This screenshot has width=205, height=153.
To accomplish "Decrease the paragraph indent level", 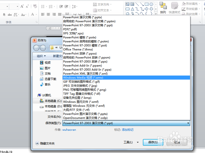I will pos(61,6).
